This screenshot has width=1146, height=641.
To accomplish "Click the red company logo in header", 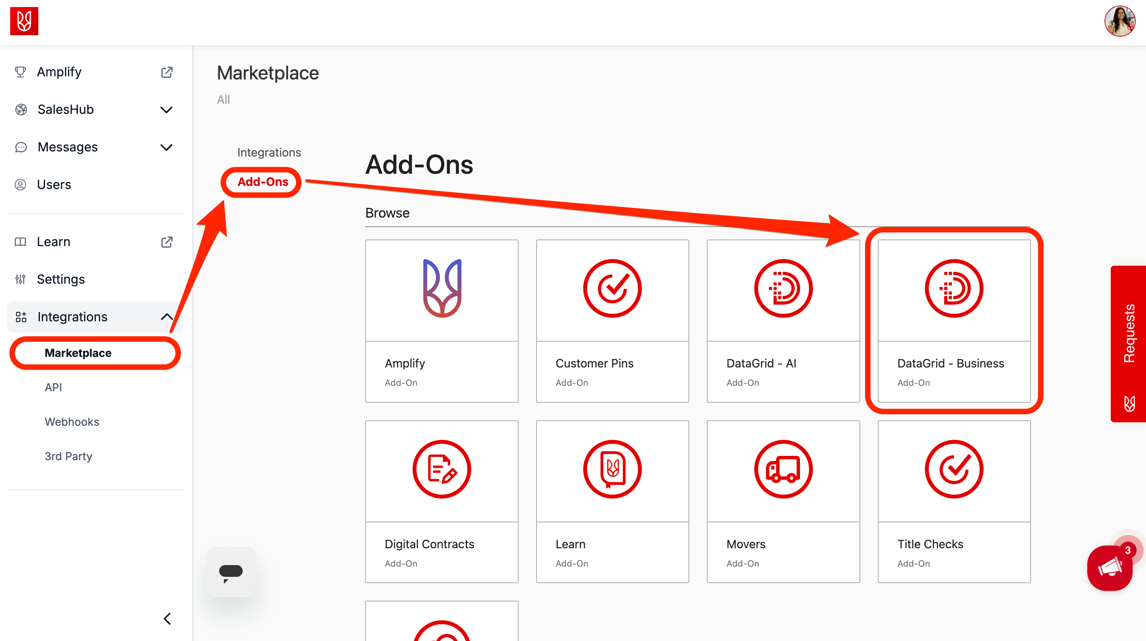I will coord(24,21).
